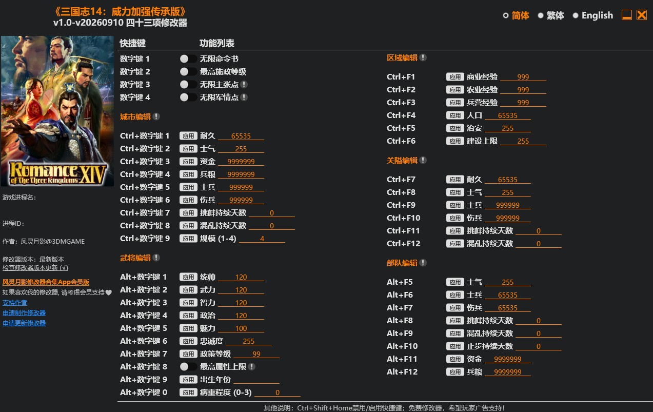Viewport: 653px width, 412px height.
Task: Apply 止步持续天数 value
Action: pyautogui.click(x=455, y=346)
